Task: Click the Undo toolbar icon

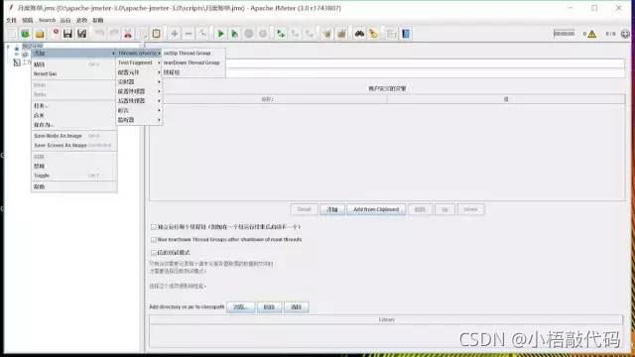Action: click(x=99, y=34)
